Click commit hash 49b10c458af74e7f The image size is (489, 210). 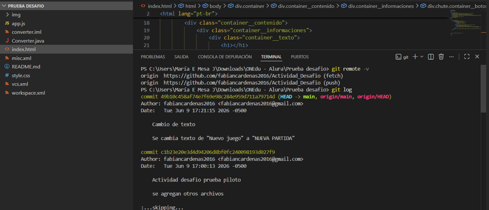(x=218, y=97)
